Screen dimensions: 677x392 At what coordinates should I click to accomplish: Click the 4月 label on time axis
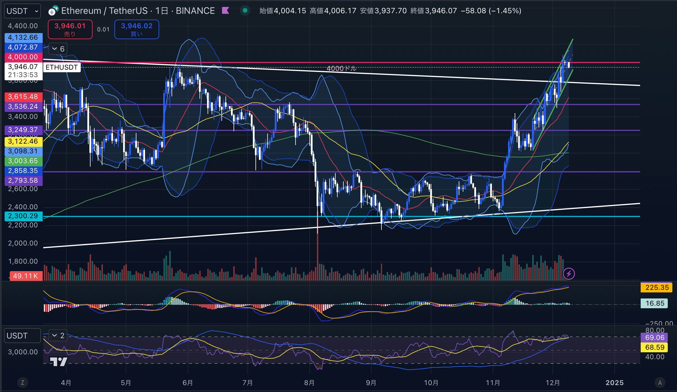(66, 383)
